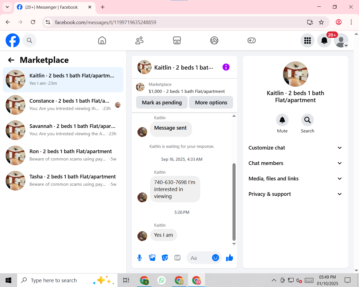Click the large listing photo in info panel
The width and height of the screenshot is (359, 287).
click(x=296, y=74)
